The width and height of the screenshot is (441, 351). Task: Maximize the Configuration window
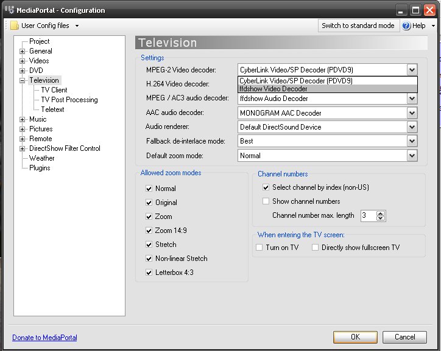click(x=415, y=10)
